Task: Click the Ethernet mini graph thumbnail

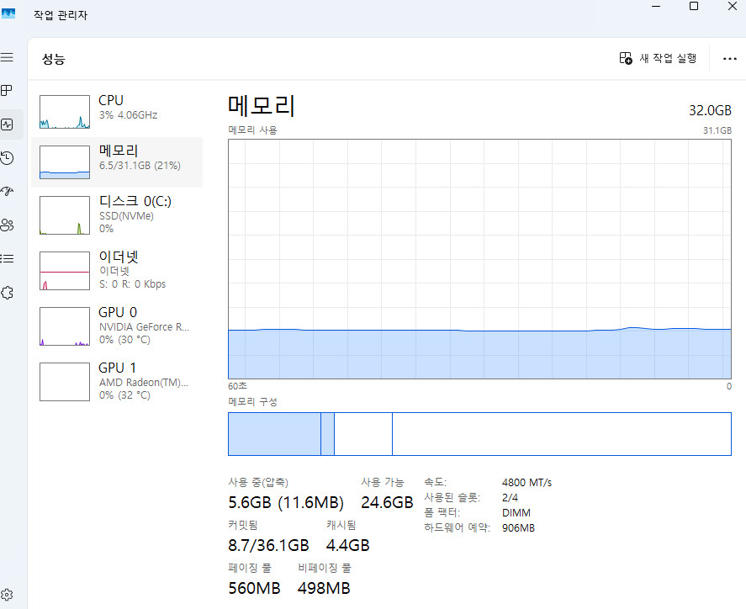Action: point(65,271)
